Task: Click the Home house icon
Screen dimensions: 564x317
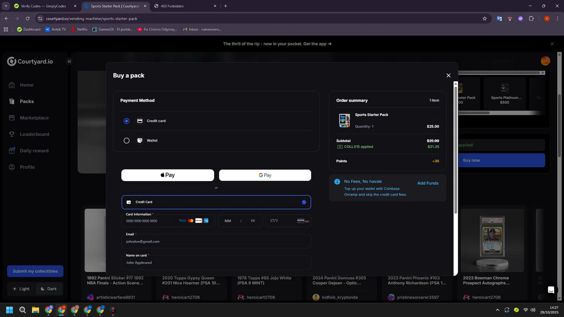Action: click(12, 85)
